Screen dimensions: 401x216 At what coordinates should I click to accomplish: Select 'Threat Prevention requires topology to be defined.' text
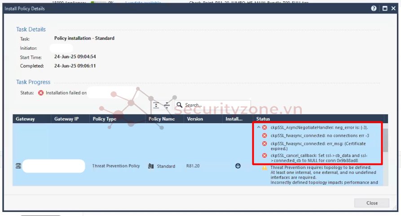pyautogui.click(x=321, y=168)
